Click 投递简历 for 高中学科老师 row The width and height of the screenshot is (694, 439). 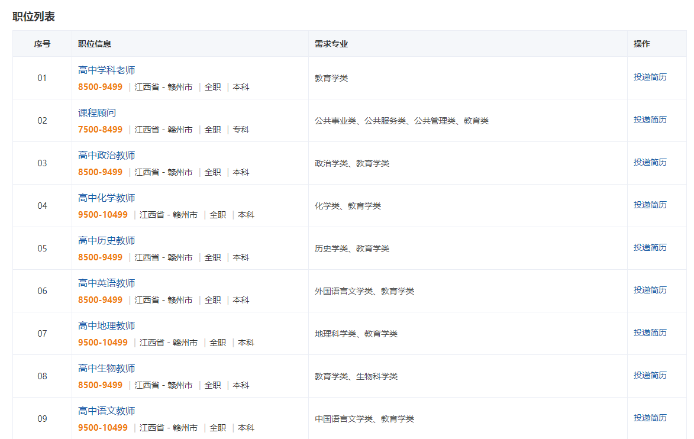pyautogui.click(x=650, y=77)
